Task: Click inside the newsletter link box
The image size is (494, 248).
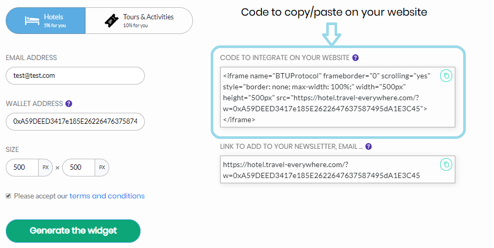Action: 337,169
